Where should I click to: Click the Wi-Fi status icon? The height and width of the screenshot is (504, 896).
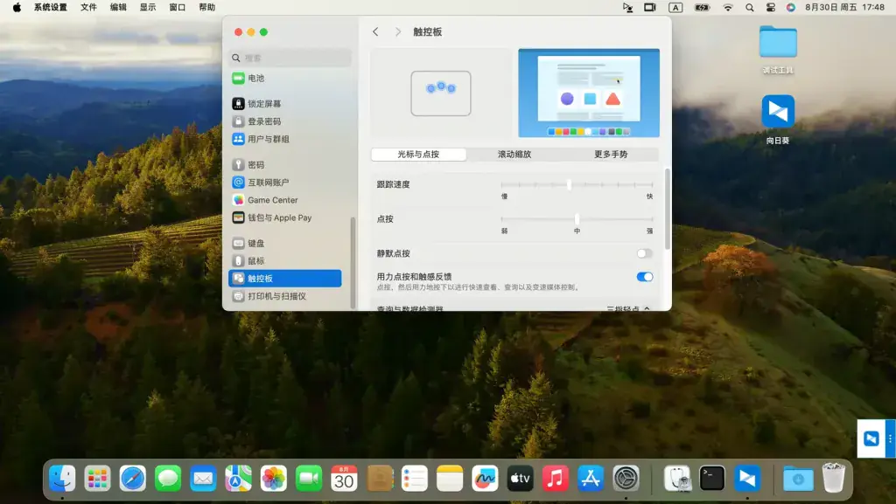click(728, 7)
